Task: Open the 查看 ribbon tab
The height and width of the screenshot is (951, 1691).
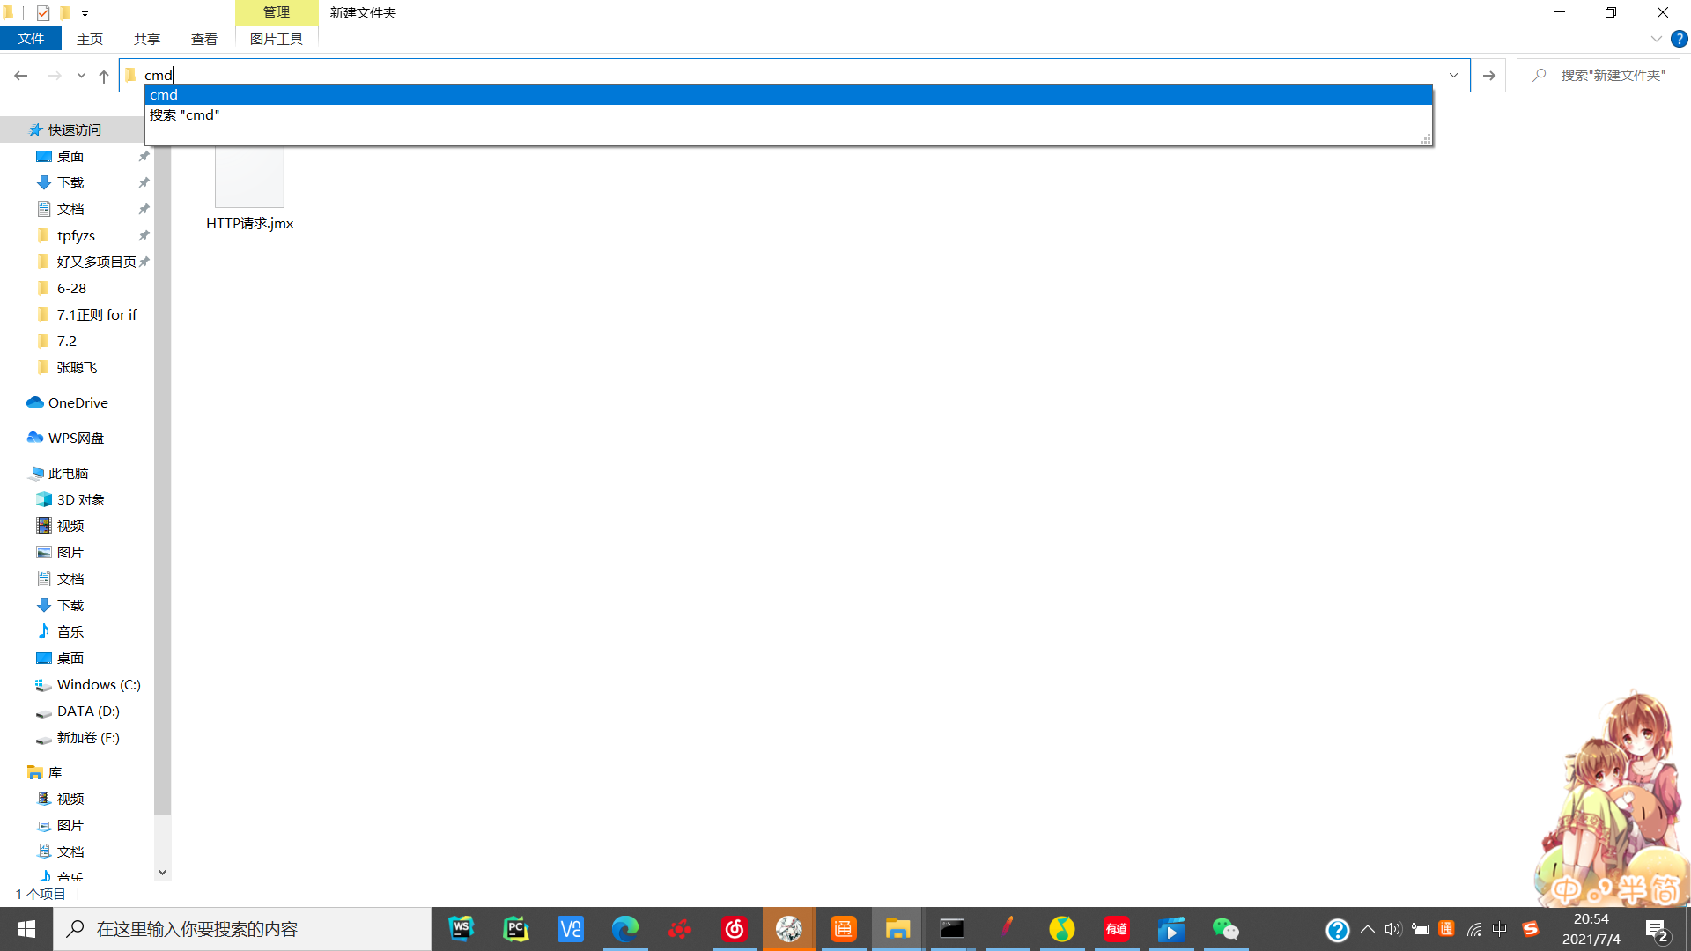Action: pyautogui.click(x=203, y=39)
